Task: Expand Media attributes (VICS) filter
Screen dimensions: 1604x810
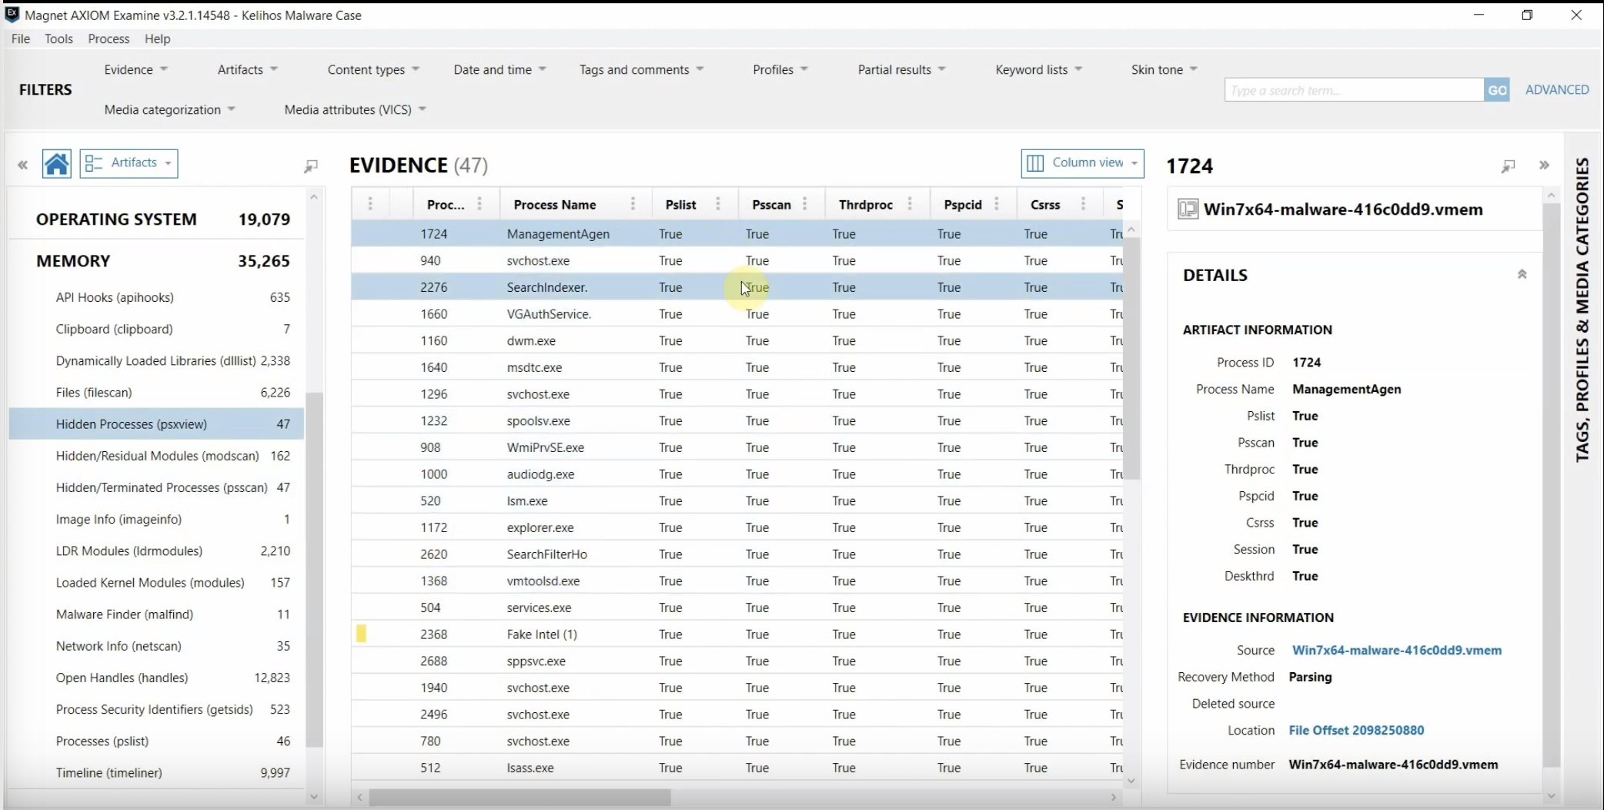Action: (355, 109)
